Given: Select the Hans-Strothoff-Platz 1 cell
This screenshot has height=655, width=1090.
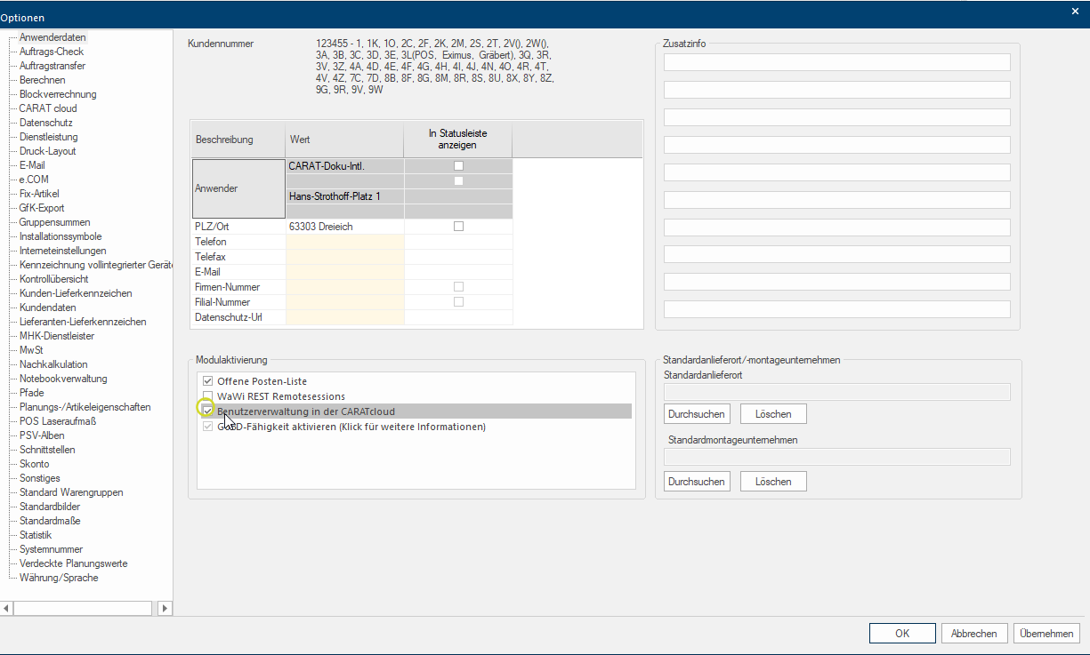Looking at the screenshot, I should (345, 196).
